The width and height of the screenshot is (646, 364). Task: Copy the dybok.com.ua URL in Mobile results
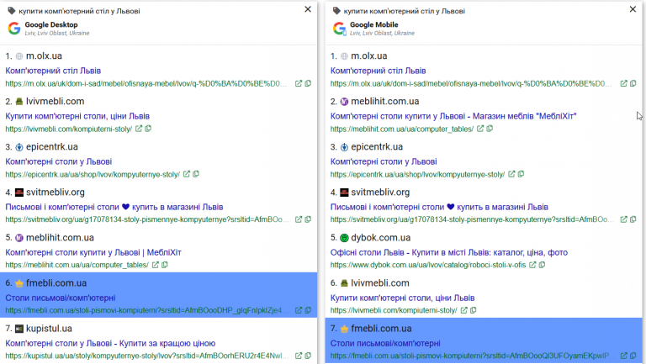pos(539,265)
